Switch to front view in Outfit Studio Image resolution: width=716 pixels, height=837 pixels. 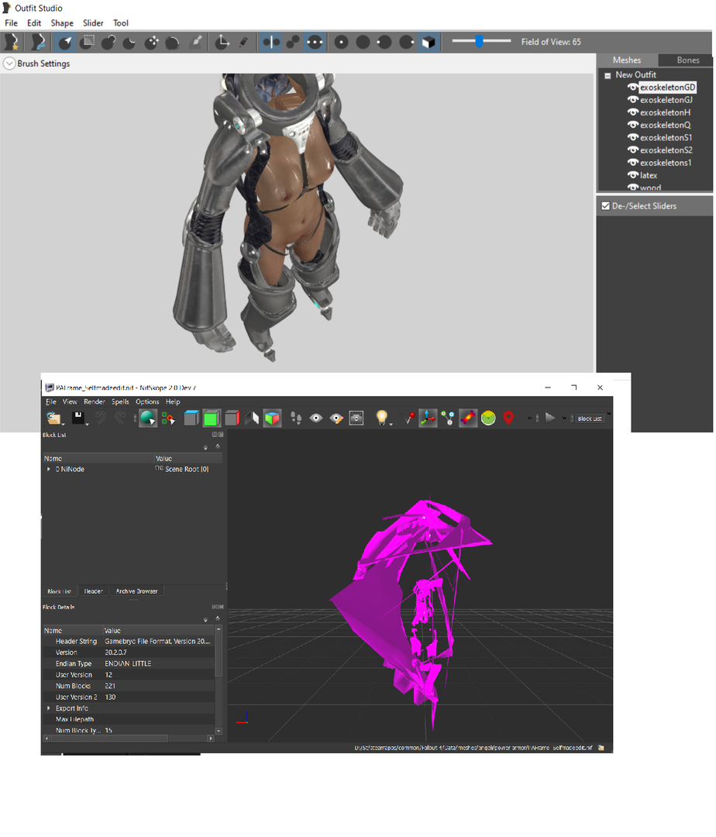pyautogui.click(x=342, y=42)
